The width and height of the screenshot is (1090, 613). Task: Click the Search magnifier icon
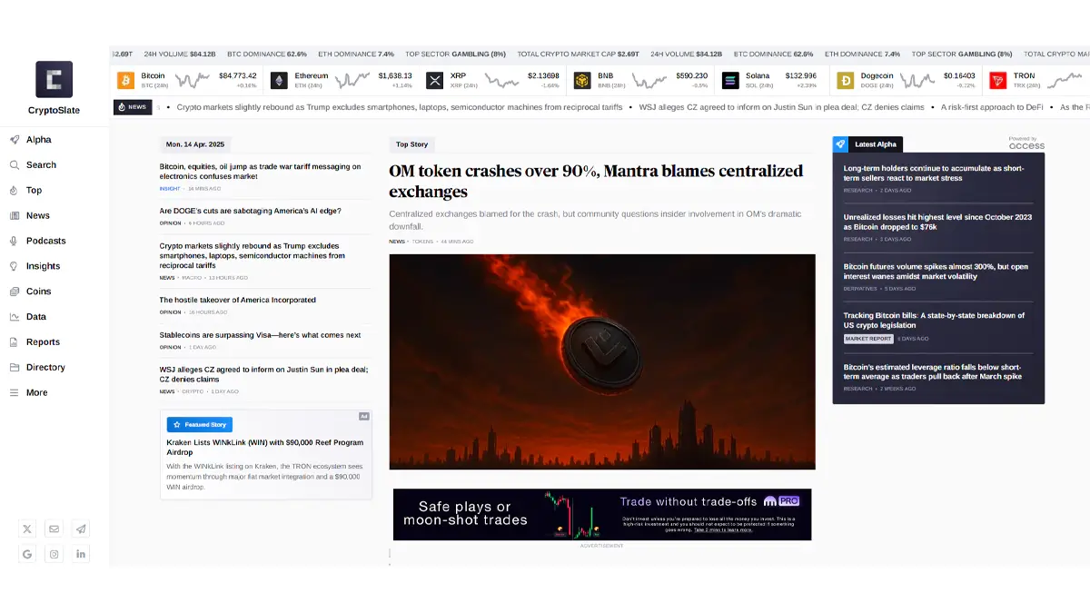pos(15,165)
